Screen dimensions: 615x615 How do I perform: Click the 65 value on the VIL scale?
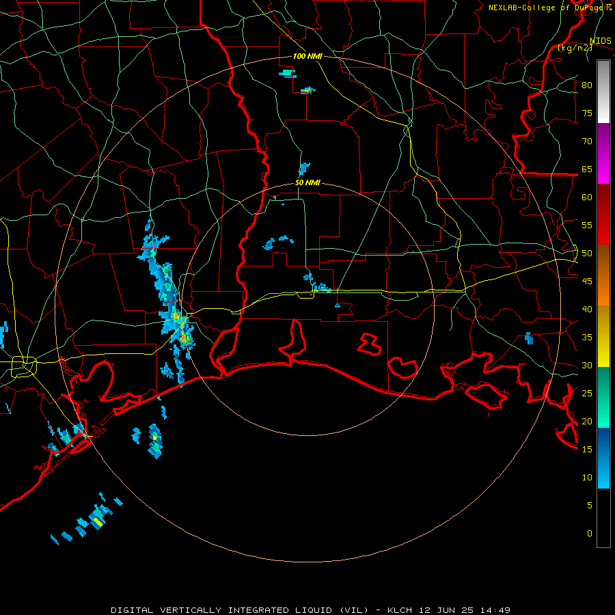[x=587, y=169]
